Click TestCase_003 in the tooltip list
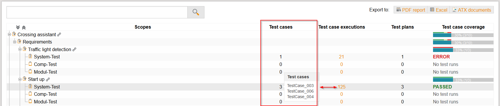Image resolution: width=500 pixels, height=106 pixels. coord(300,86)
